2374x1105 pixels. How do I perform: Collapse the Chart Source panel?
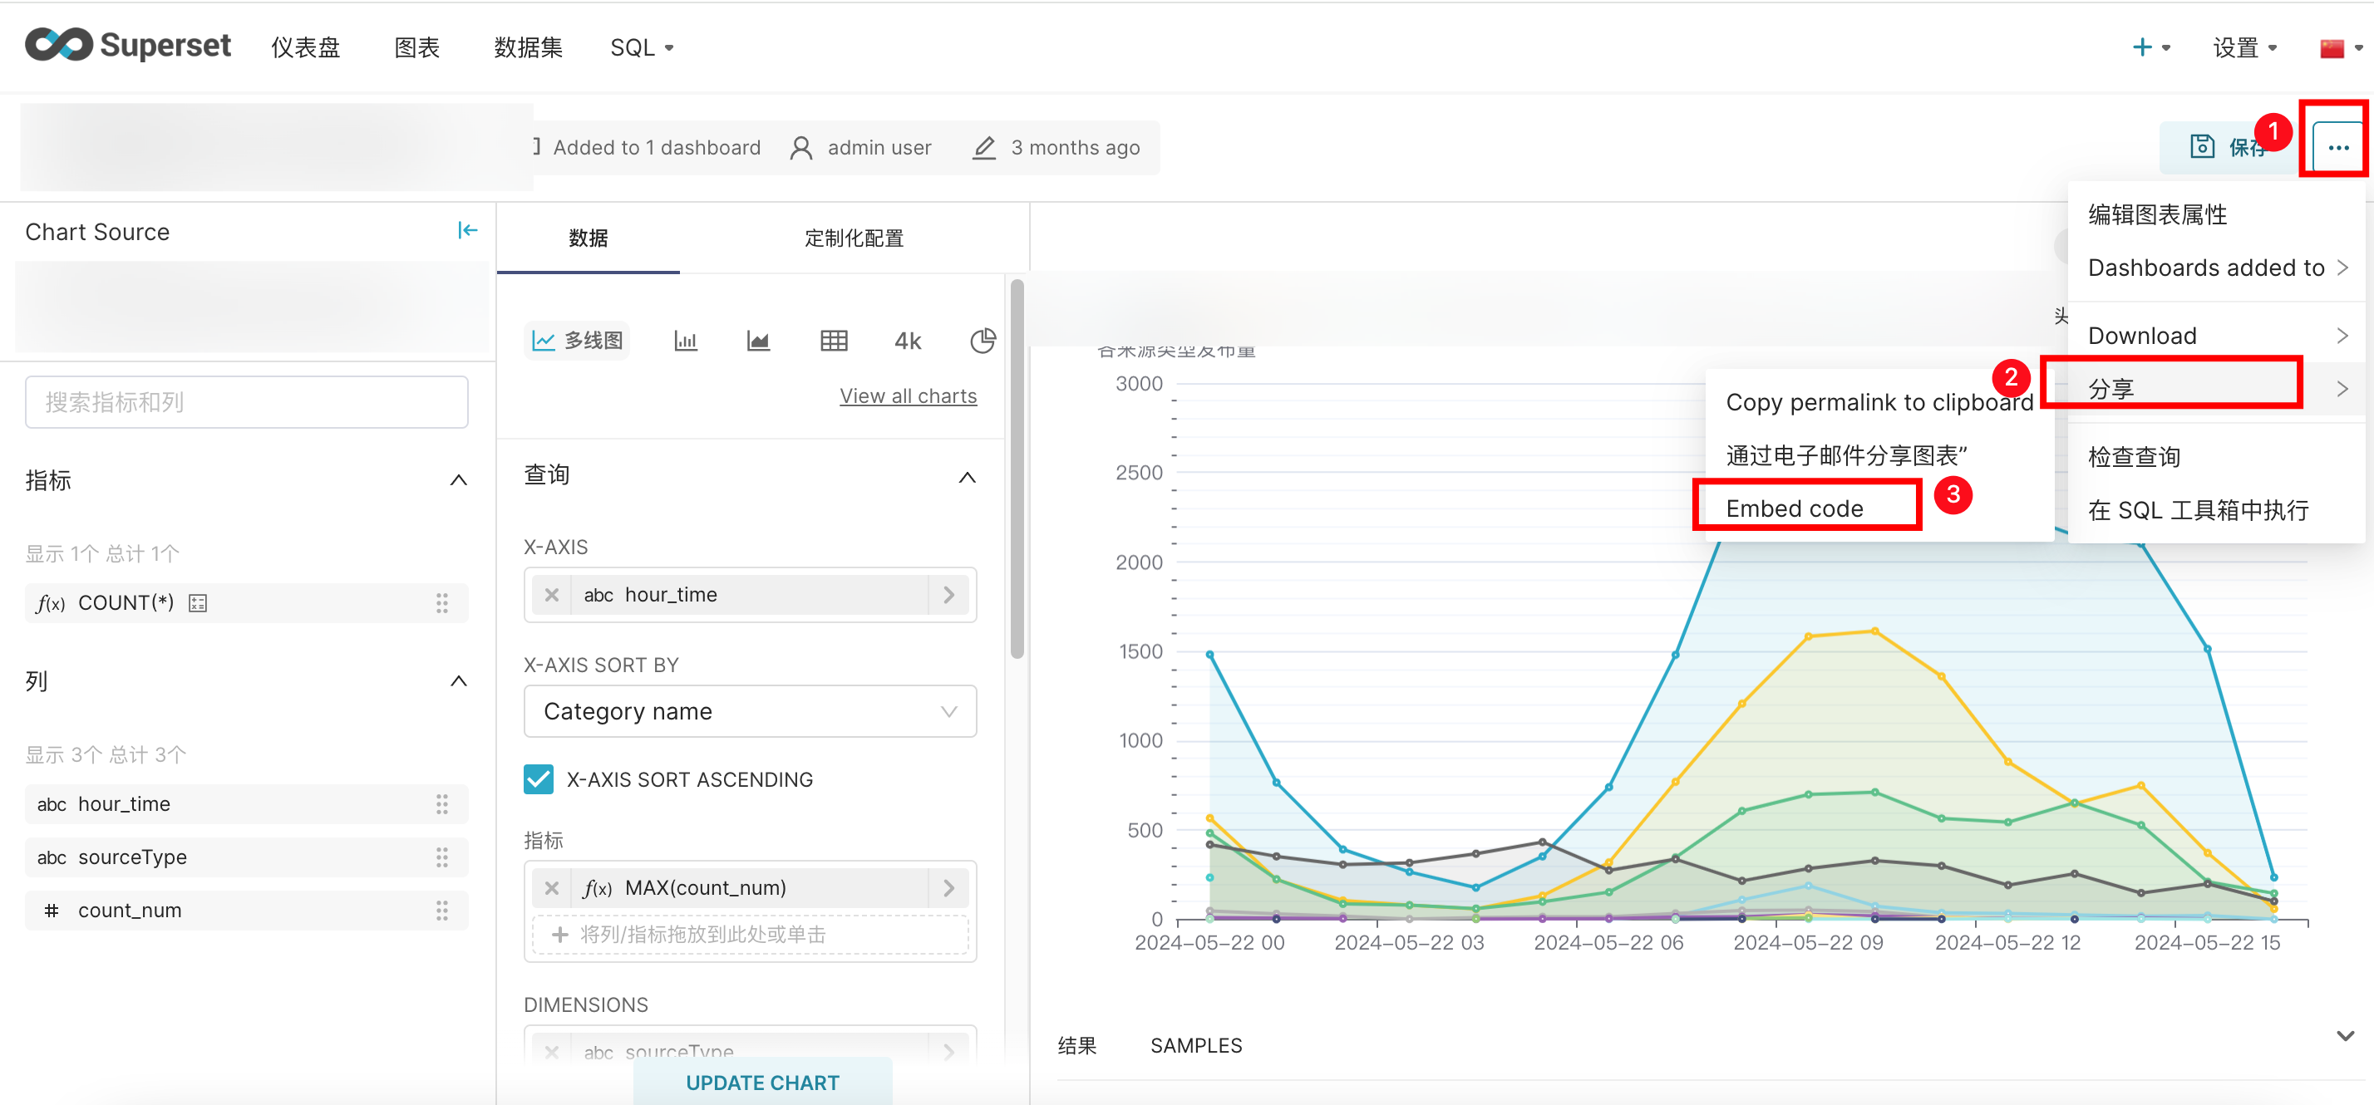(467, 230)
